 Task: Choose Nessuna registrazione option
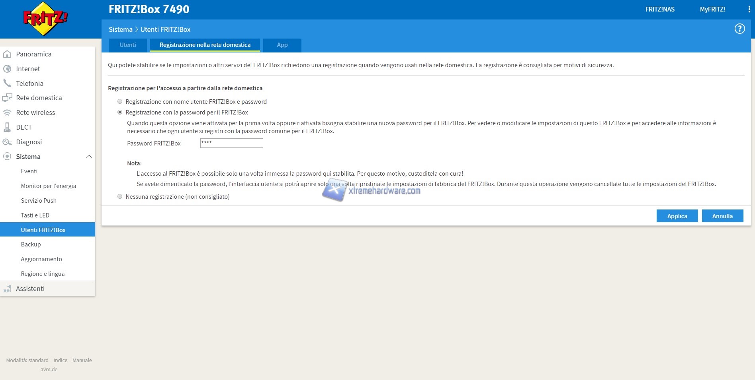pos(120,197)
